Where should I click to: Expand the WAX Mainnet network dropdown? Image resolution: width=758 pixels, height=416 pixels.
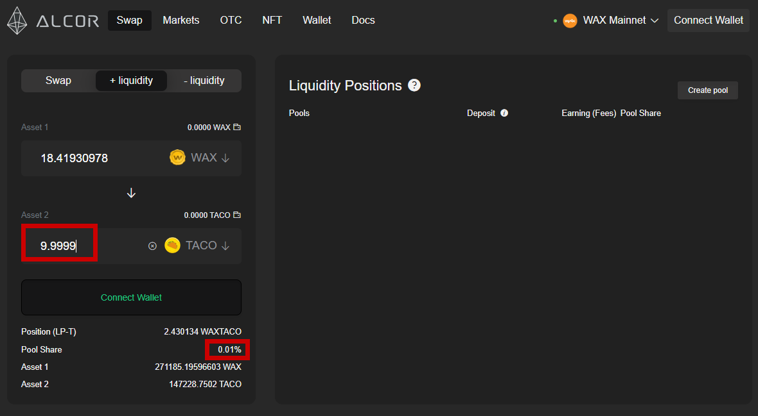621,21
